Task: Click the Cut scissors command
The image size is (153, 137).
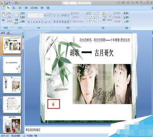Action: point(9,13)
